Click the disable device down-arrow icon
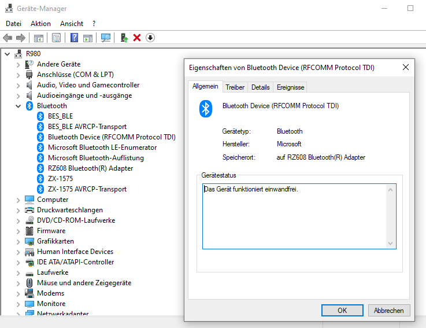 click(x=150, y=38)
